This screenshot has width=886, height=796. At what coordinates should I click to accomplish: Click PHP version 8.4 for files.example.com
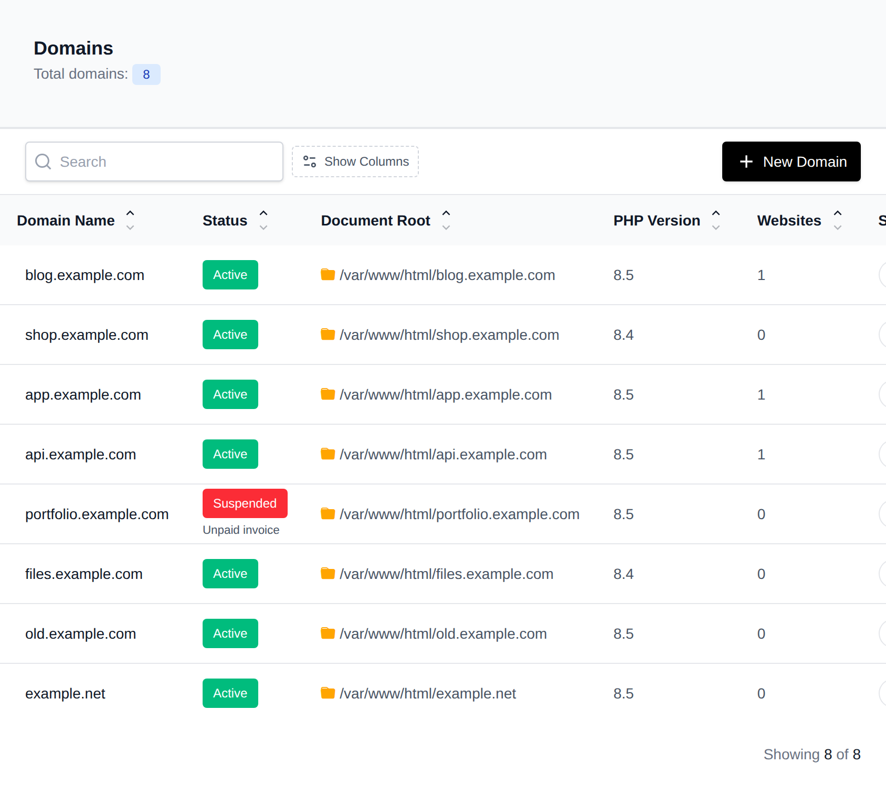click(x=624, y=574)
